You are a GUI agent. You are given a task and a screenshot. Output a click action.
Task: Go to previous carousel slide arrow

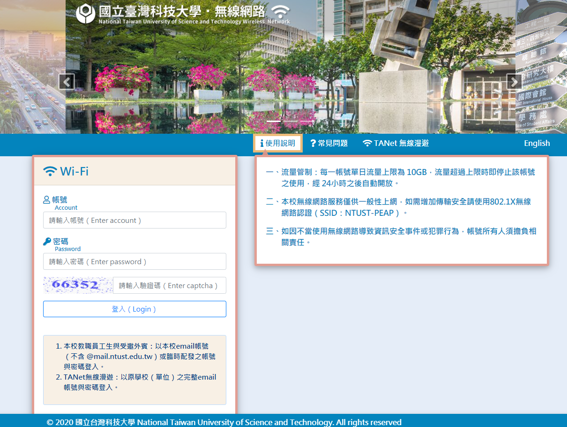pos(67,82)
